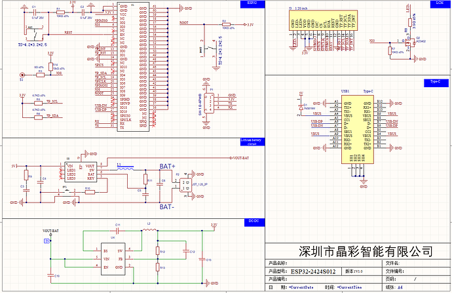This screenshot has width=452, height=293.
Task: Select inductor L1 coil symbol
Action: 125,169
